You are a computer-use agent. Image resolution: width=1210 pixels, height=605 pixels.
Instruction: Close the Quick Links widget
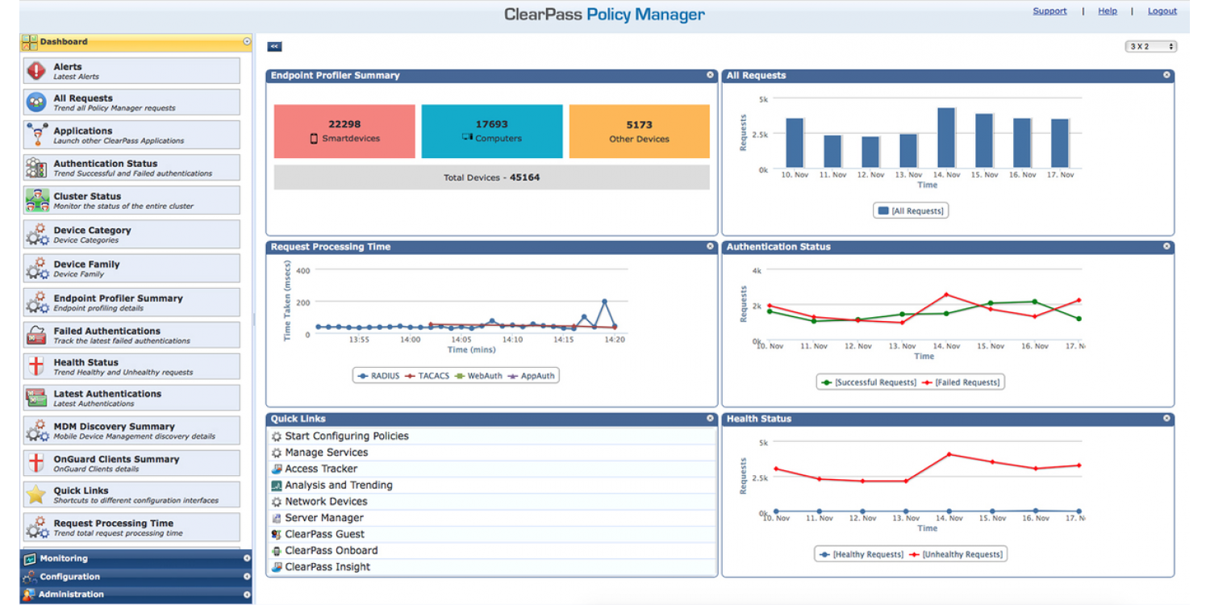711,419
